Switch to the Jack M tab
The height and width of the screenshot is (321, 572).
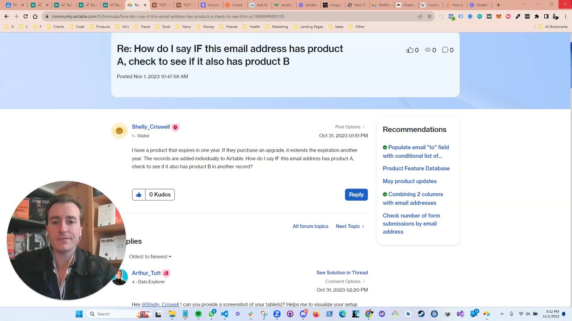[x=259, y=5]
